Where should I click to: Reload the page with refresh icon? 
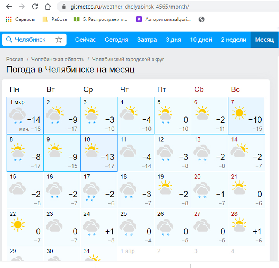[35, 7]
